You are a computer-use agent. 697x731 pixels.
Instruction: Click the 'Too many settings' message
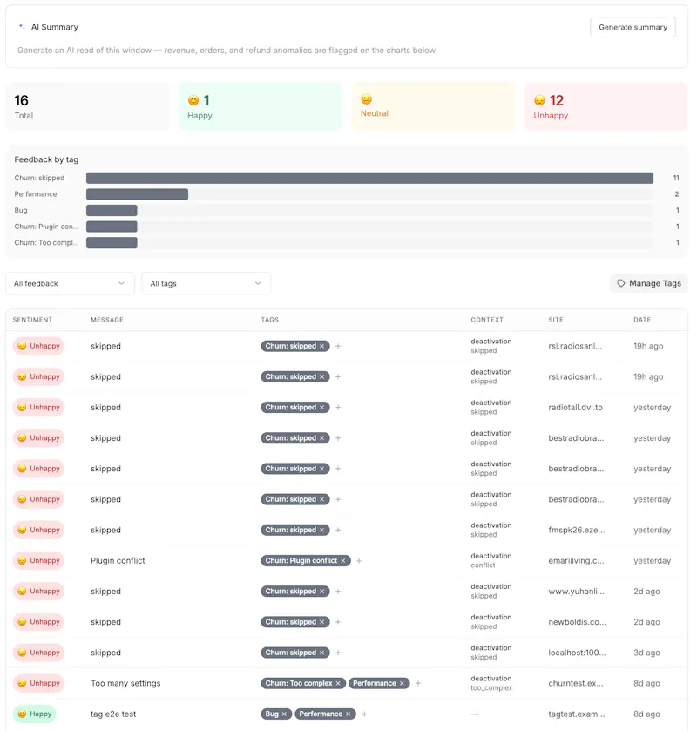(125, 683)
